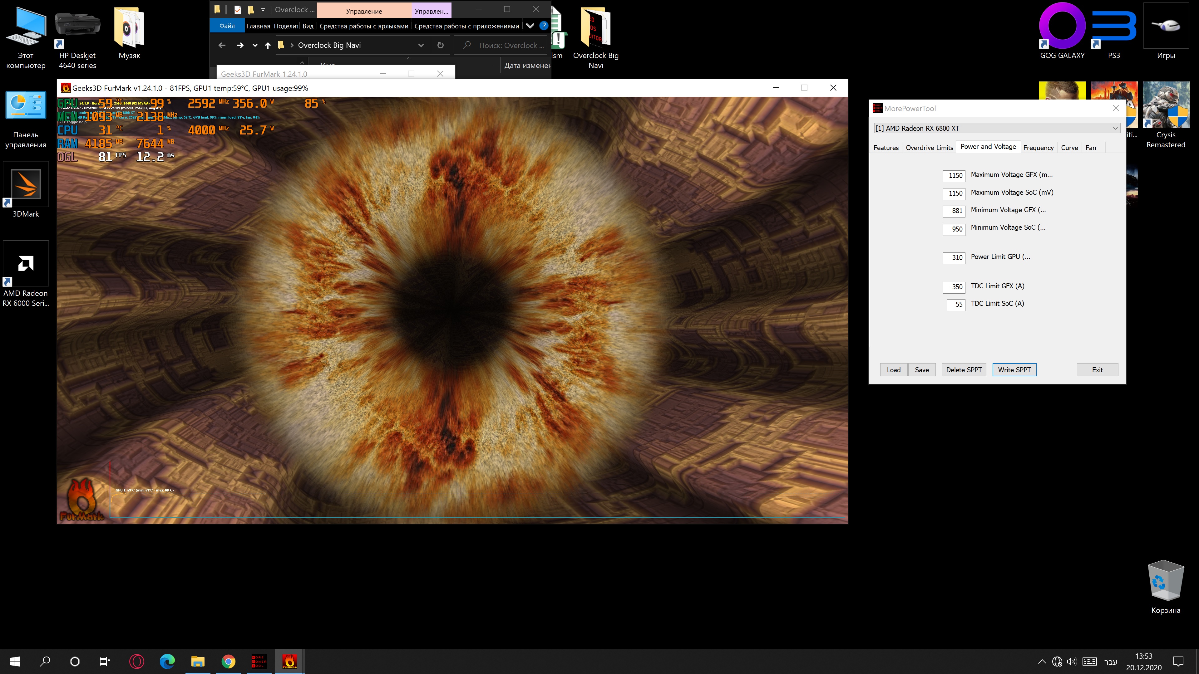
Task: Click the Delete SPPT button
Action: 964,370
